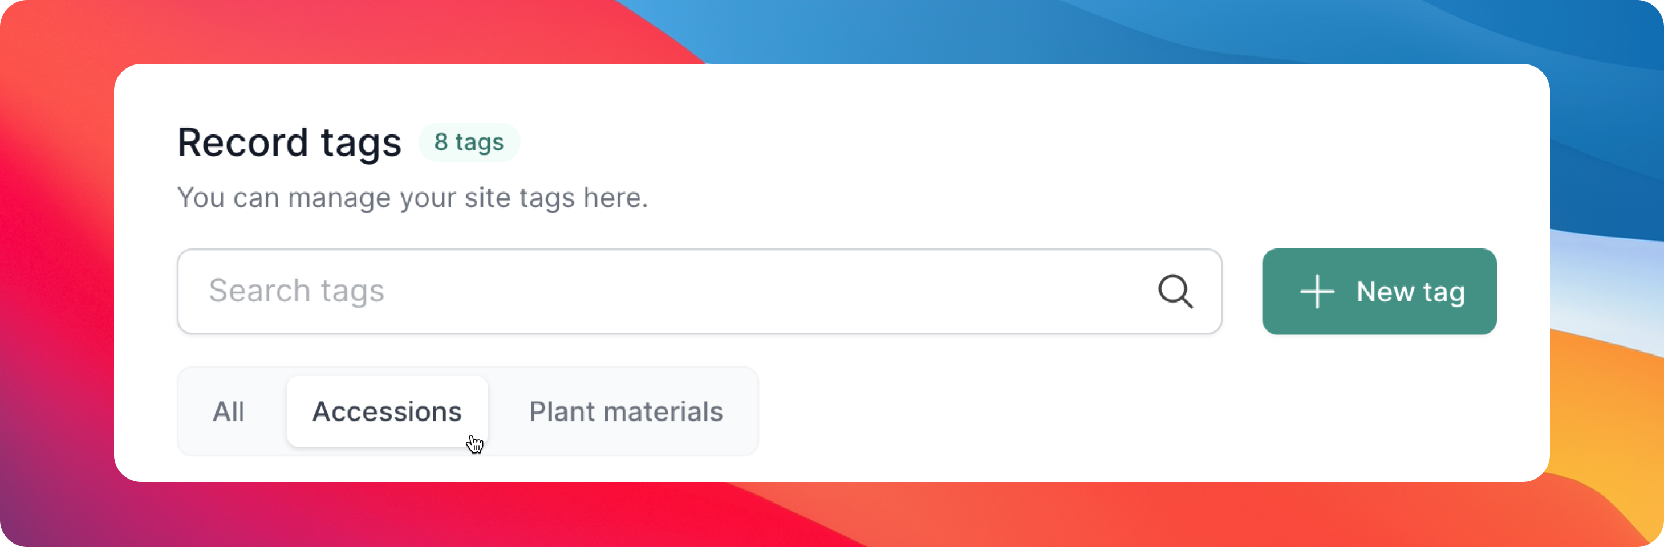Click the plus icon on New tag

(x=1317, y=291)
